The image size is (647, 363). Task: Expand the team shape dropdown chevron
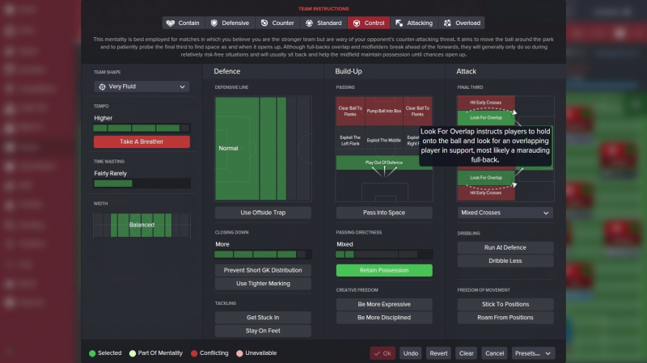[x=182, y=87]
